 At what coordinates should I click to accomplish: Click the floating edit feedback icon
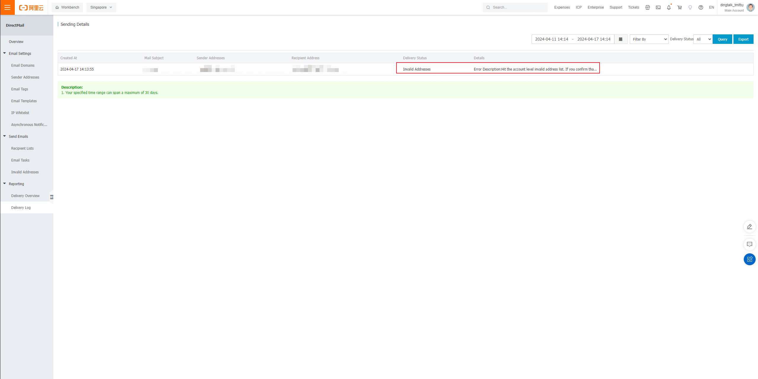(749, 227)
